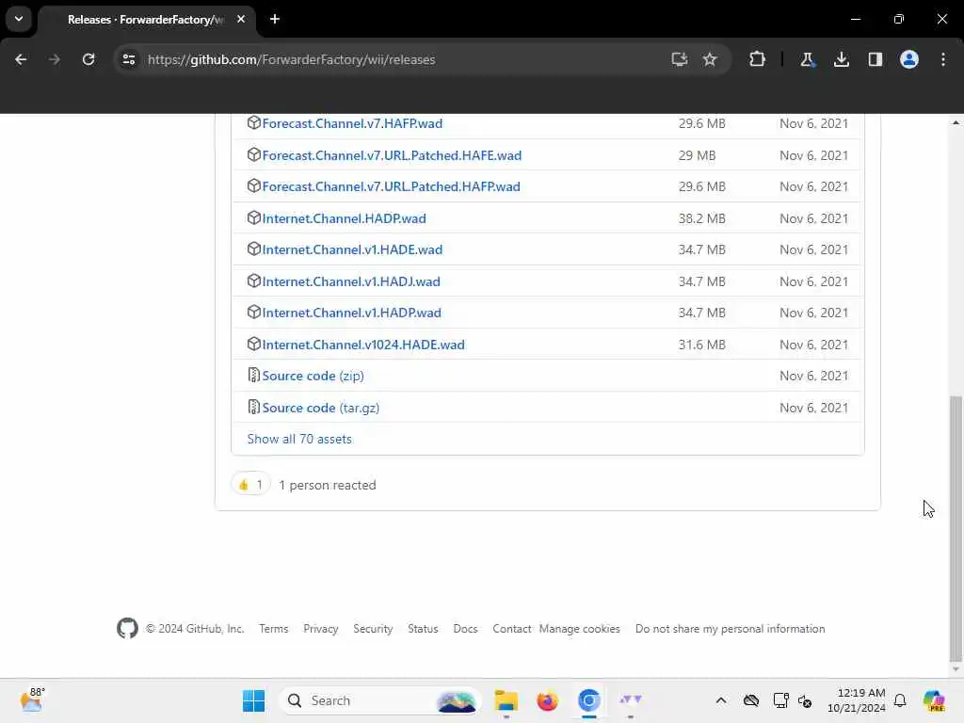Image resolution: width=964 pixels, height=723 pixels.
Task: Click the zip file icon beside Source code (zip)
Action: pyautogui.click(x=253, y=375)
